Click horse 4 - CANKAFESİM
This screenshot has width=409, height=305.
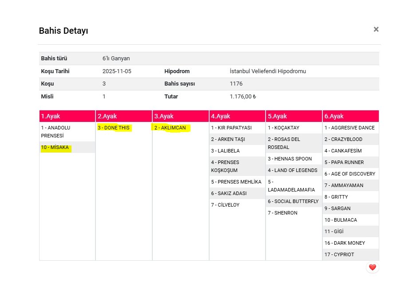351,151
